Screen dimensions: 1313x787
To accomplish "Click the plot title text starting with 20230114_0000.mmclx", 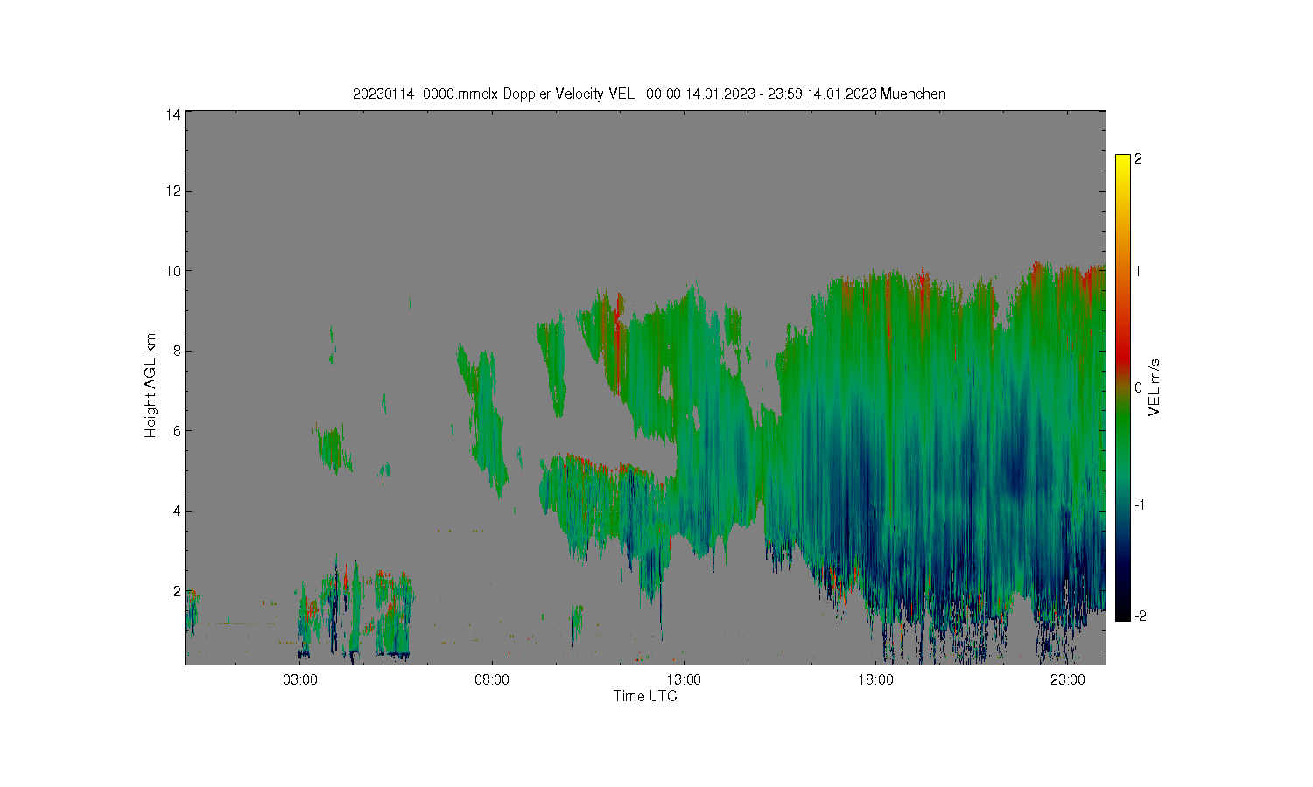I will [x=649, y=94].
